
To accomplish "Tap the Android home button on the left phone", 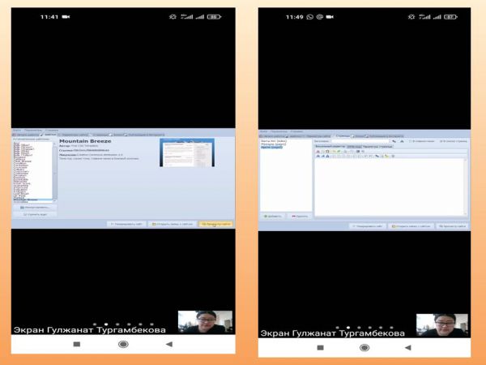I will click(x=123, y=344).
